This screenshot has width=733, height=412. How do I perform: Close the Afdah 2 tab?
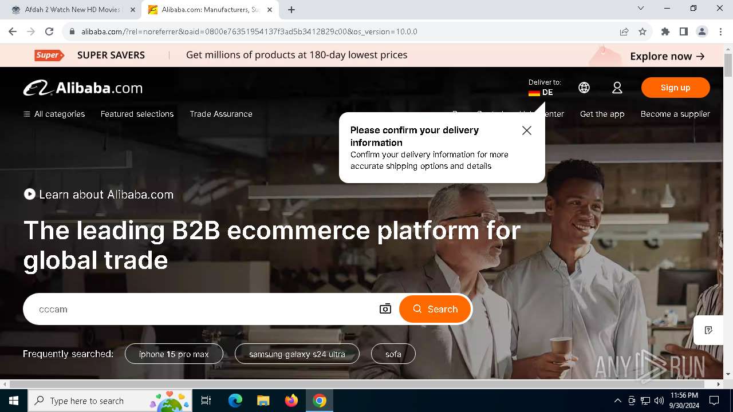pyautogui.click(x=133, y=10)
